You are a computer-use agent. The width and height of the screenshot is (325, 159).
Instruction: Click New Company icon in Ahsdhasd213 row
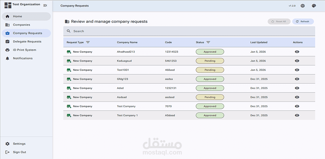click(x=69, y=52)
